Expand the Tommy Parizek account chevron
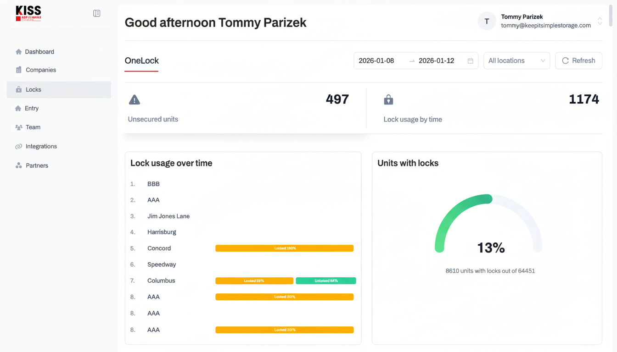 (600, 21)
